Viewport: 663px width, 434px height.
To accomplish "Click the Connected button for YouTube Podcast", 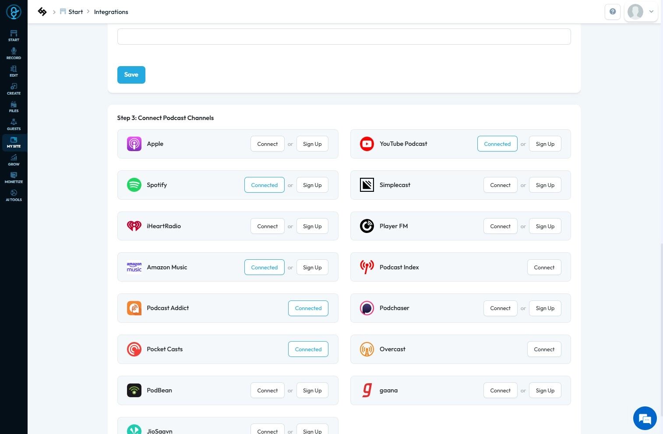I will tap(497, 144).
